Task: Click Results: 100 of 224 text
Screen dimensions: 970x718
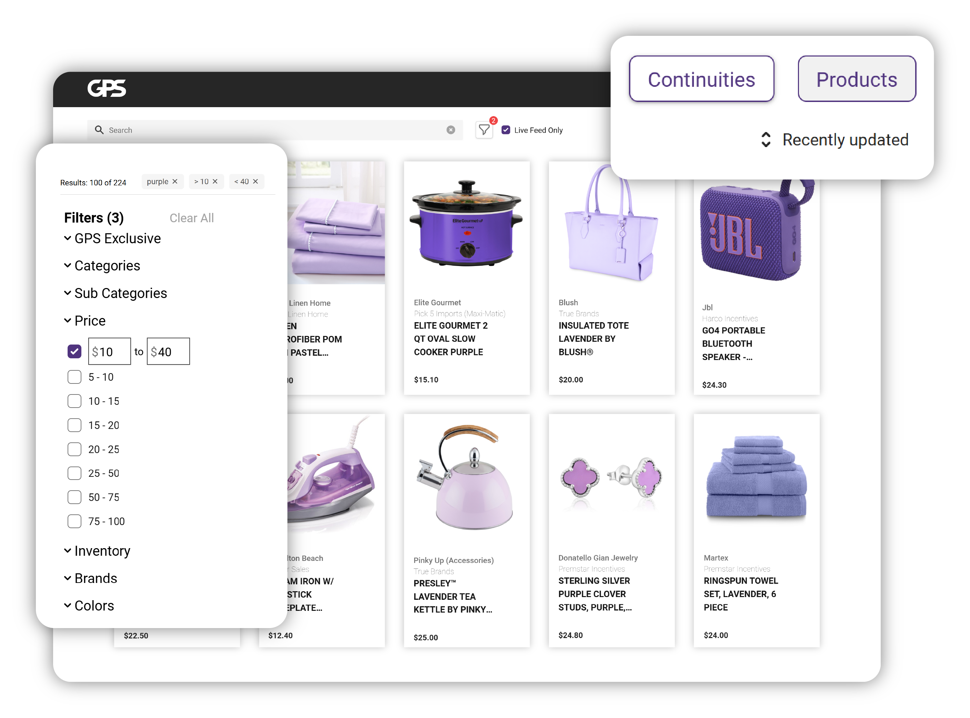Action: pyautogui.click(x=93, y=183)
